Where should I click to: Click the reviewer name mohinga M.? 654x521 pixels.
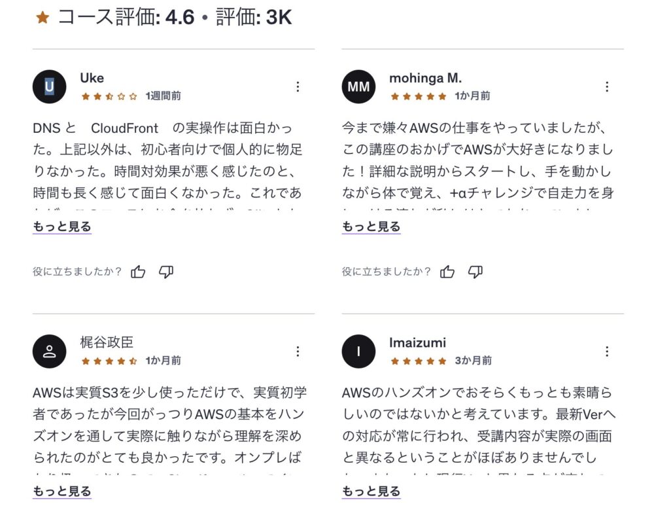point(425,79)
